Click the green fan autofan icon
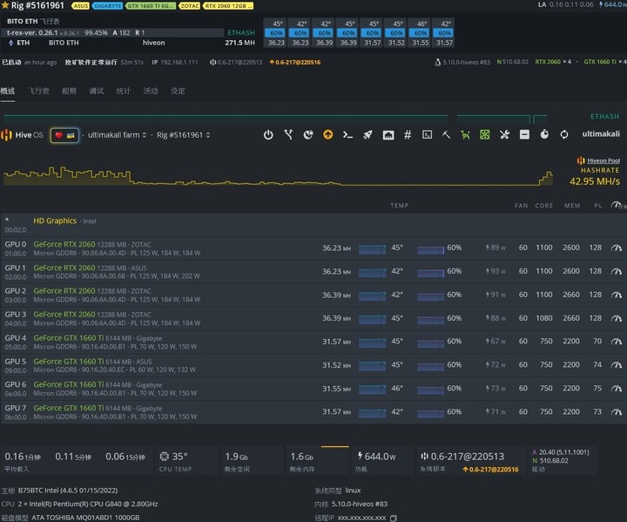This screenshot has width=627, height=522. tap(485, 135)
